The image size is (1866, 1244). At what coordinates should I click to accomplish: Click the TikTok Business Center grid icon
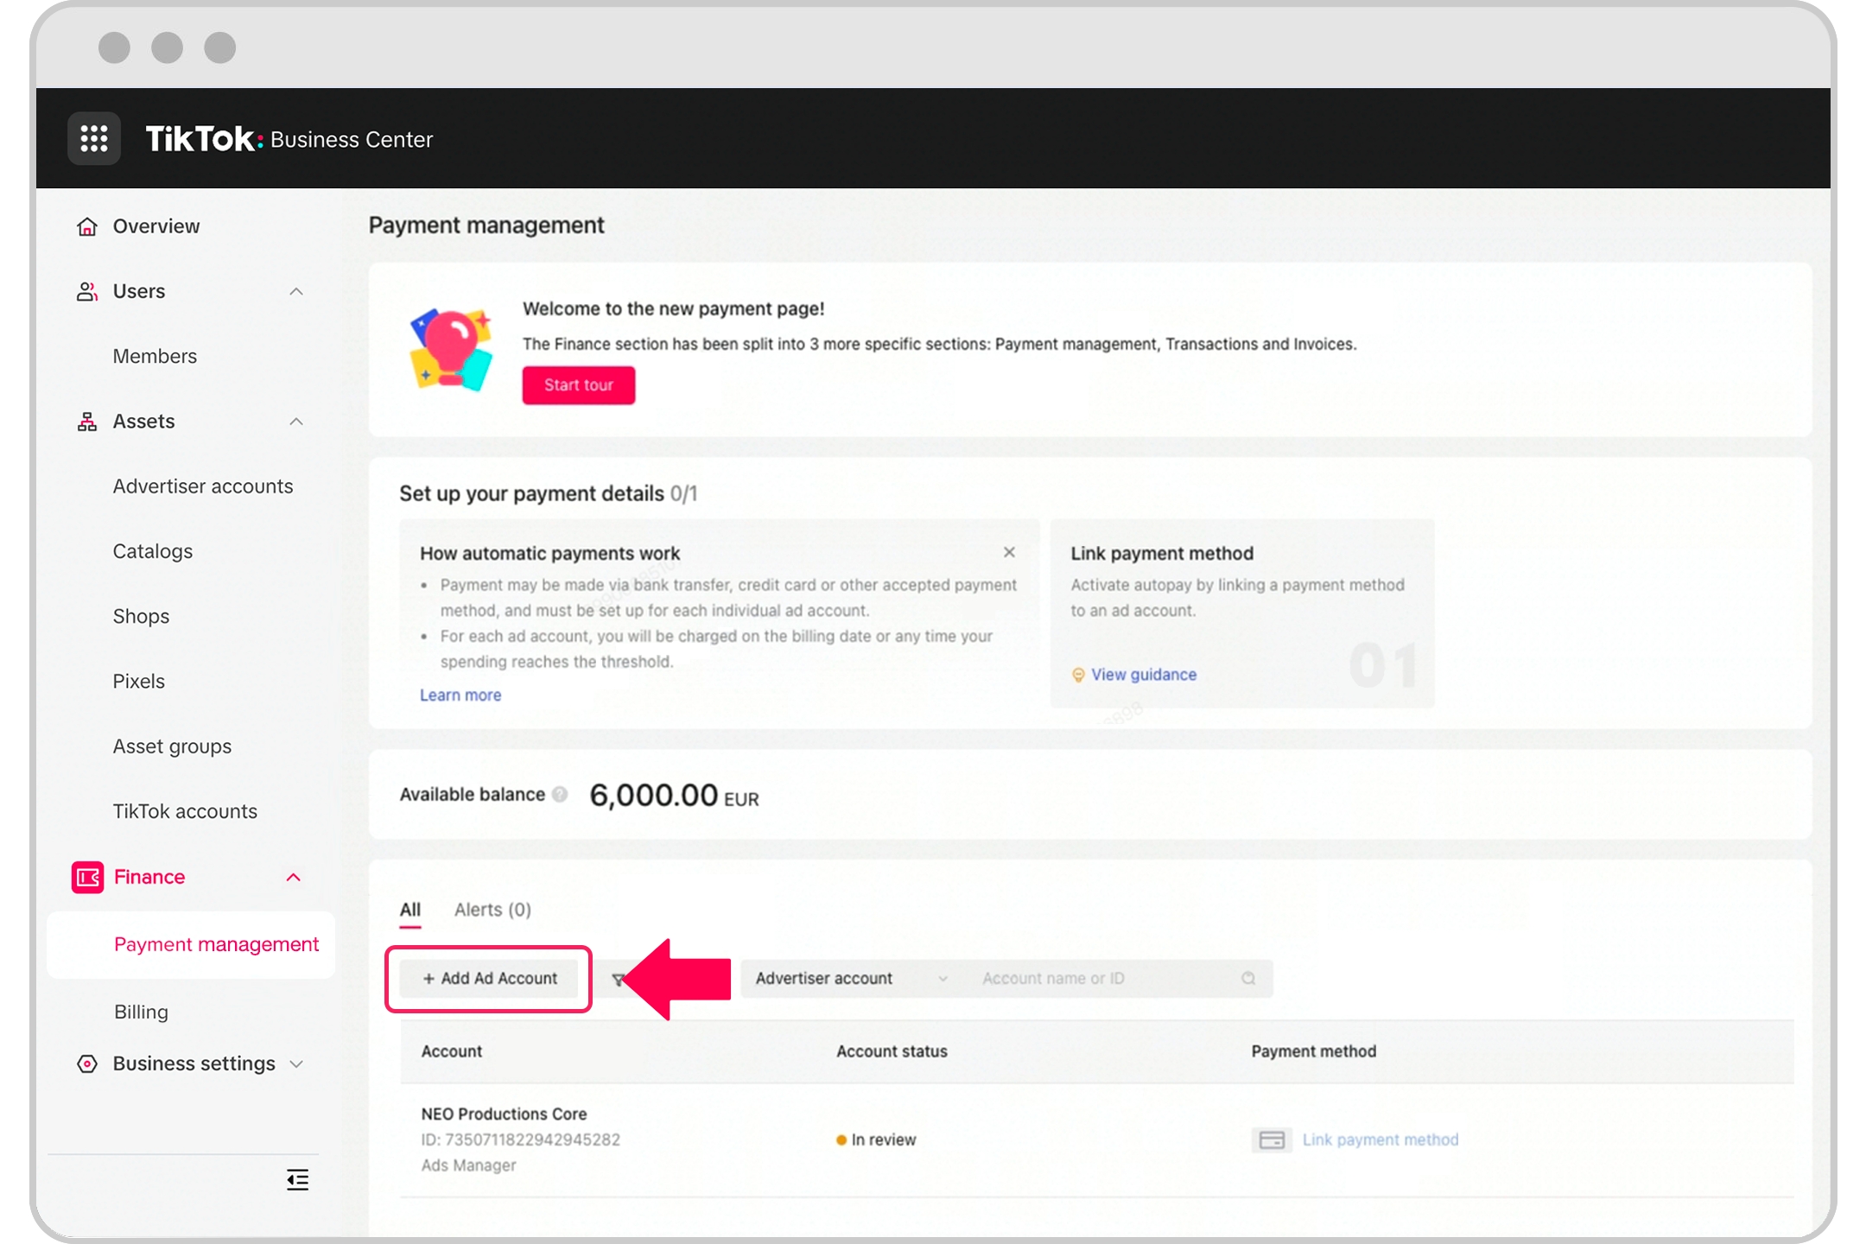point(94,137)
